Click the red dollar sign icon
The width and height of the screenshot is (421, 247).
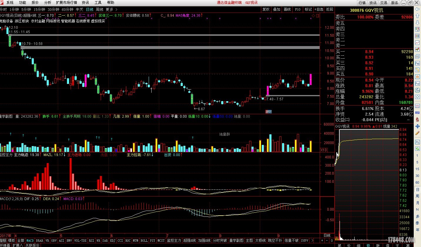(417, 119)
